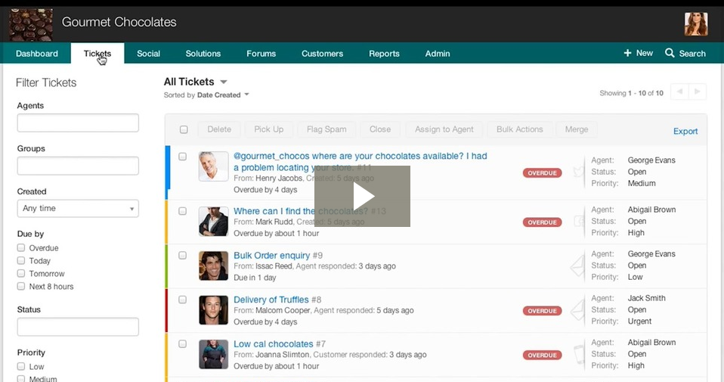Open the user profile avatar menu
Viewport: 724px width, 382px height.
coord(696,24)
